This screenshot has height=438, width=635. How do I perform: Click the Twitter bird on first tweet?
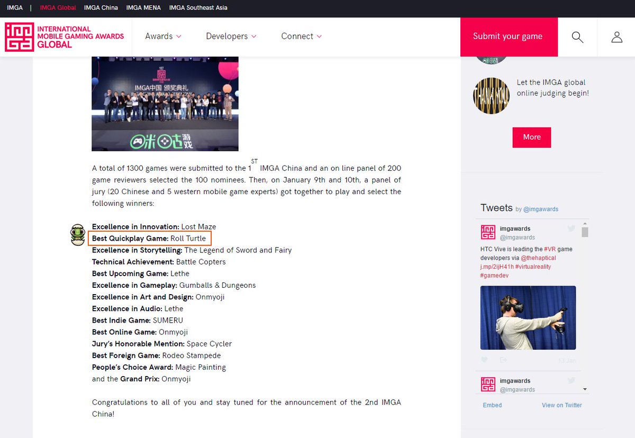point(571,229)
